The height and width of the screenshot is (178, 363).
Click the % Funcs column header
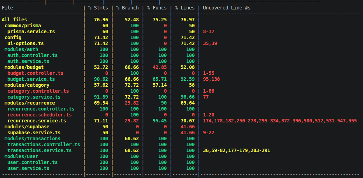(157, 8)
